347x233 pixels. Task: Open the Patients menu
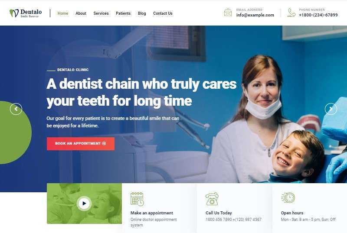[x=123, y=13]
